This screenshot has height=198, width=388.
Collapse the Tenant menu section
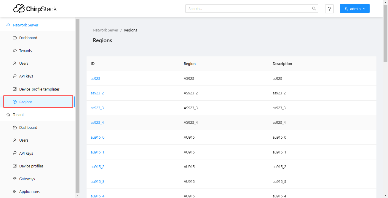(18, 115)
